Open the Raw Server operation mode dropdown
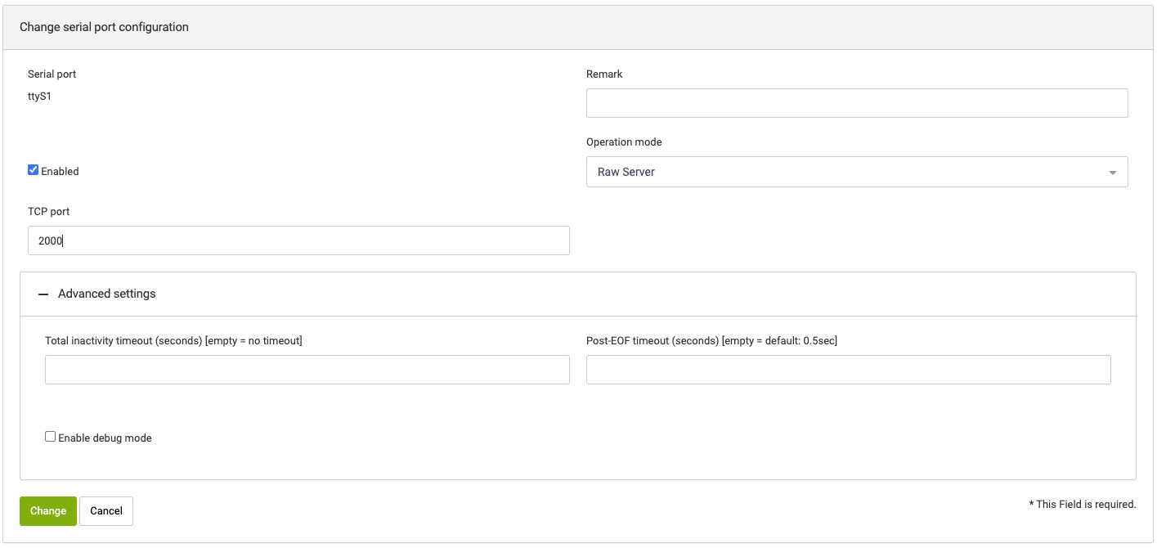Screen dimensions: 1157x548 click(x=855, y=173)
